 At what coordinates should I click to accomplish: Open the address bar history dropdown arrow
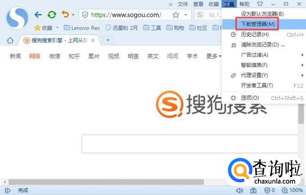tap(186, 15)
